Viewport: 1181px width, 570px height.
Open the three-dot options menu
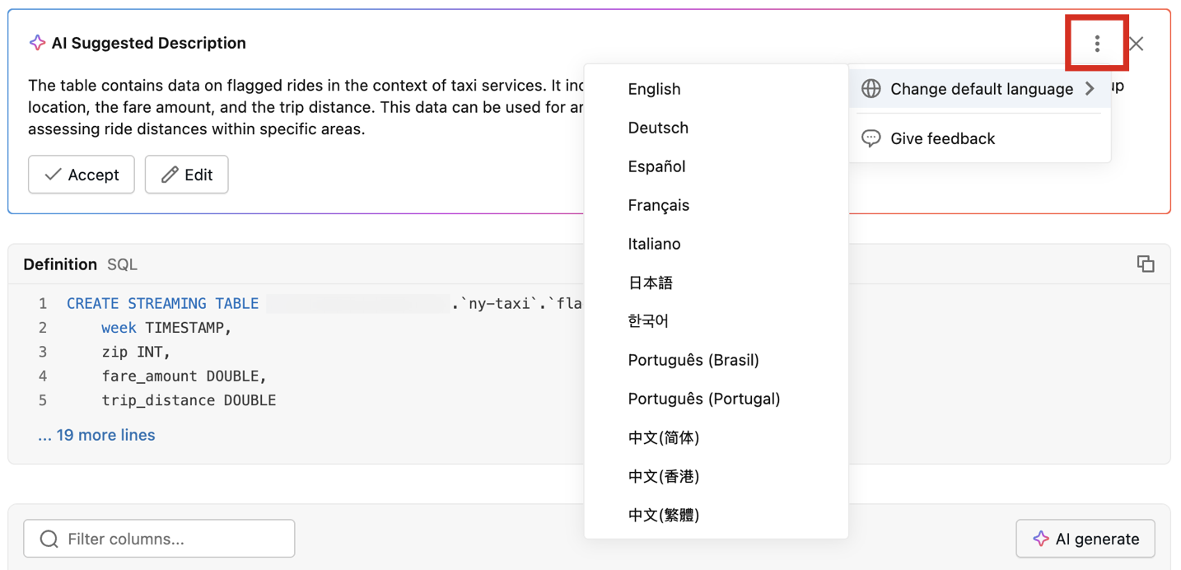[1096, 43]
